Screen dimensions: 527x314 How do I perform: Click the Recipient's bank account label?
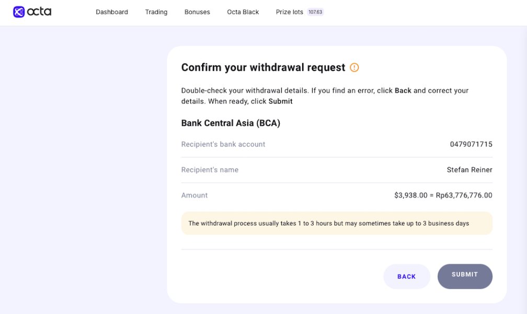[223, 144]
